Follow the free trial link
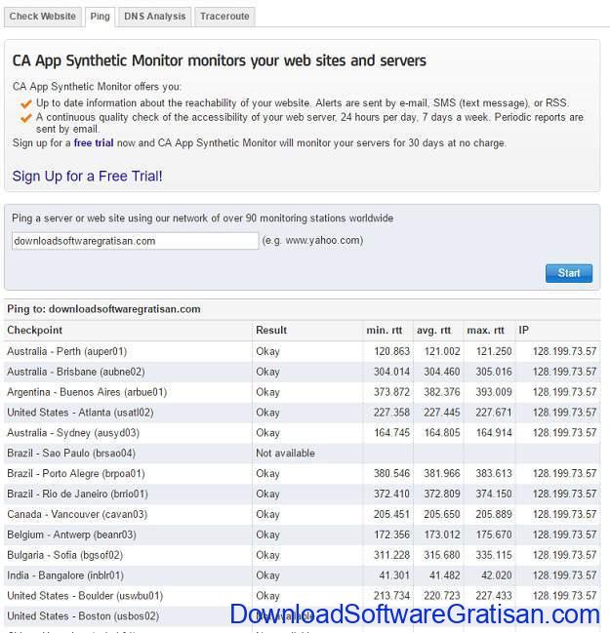The height and width of the screenshot is (633, 610). pyautogui.click(x=94, y=143)
